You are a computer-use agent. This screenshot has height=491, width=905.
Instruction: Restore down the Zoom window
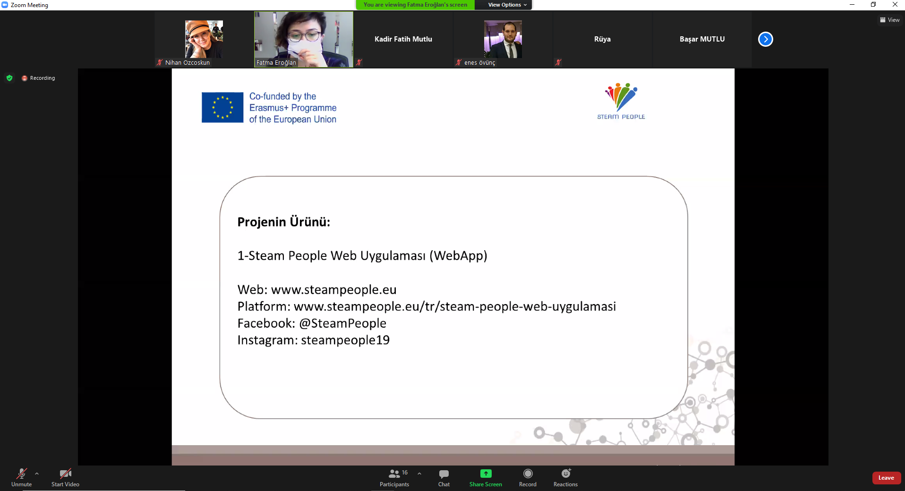point(873,5)
